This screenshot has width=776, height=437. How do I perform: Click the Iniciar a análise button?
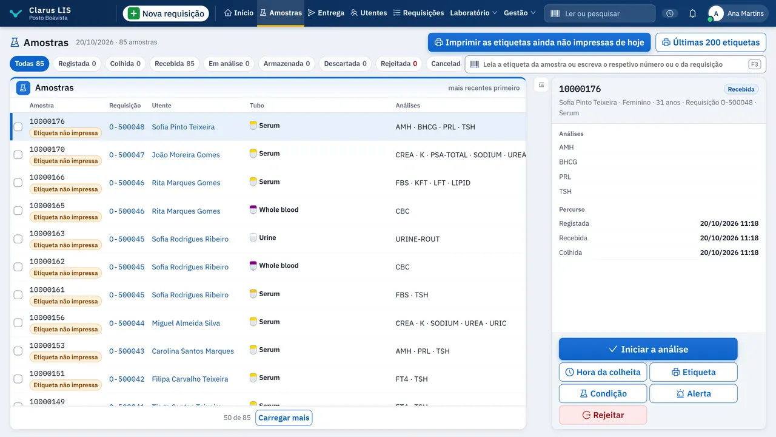click(x=648, y=350)
